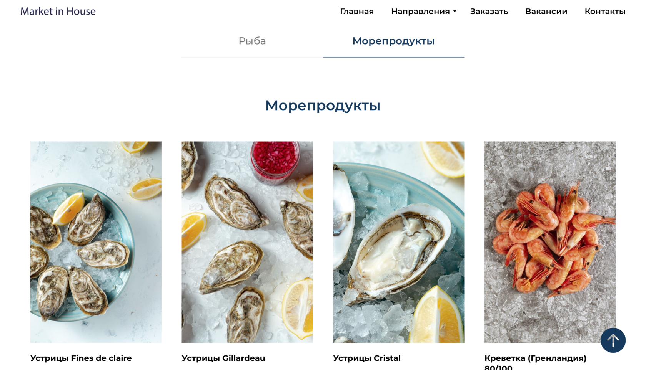Open the Заказать page link

click(x=489, y=12)
